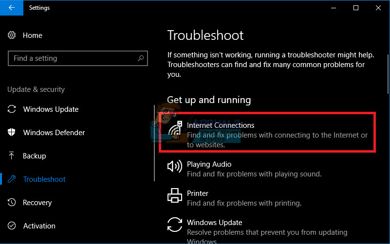The height and width of the screenshot is (244, 390).
Task: Run the Internet Connections troubleshooter
Action: click(x=220, y=125)
